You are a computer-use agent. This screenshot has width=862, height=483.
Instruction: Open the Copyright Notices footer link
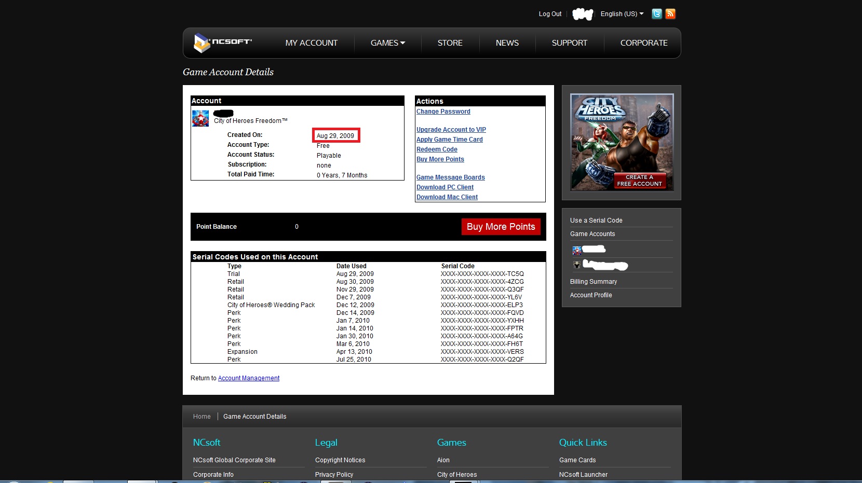click(x=340, y=460)
